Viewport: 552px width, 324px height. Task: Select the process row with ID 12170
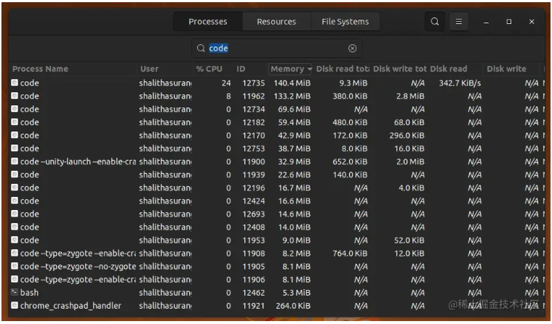click(276, 135)
